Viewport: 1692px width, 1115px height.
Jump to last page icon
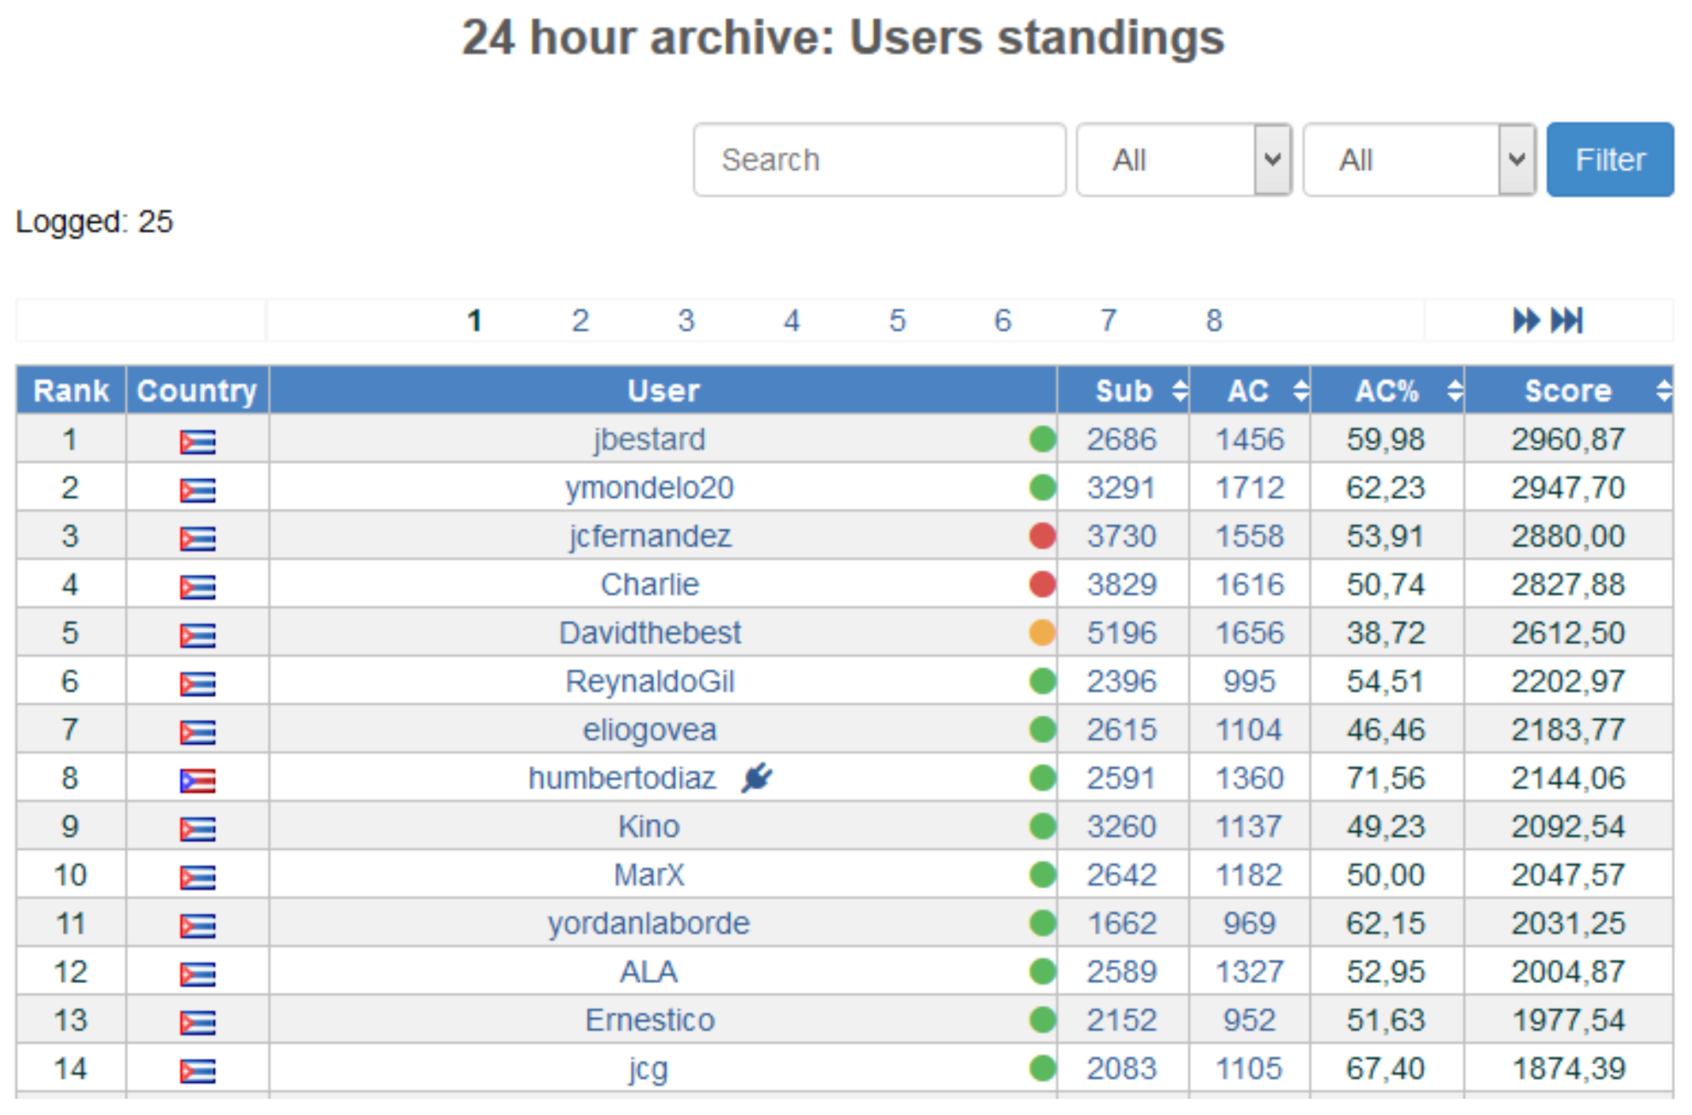click(1568, 320)
